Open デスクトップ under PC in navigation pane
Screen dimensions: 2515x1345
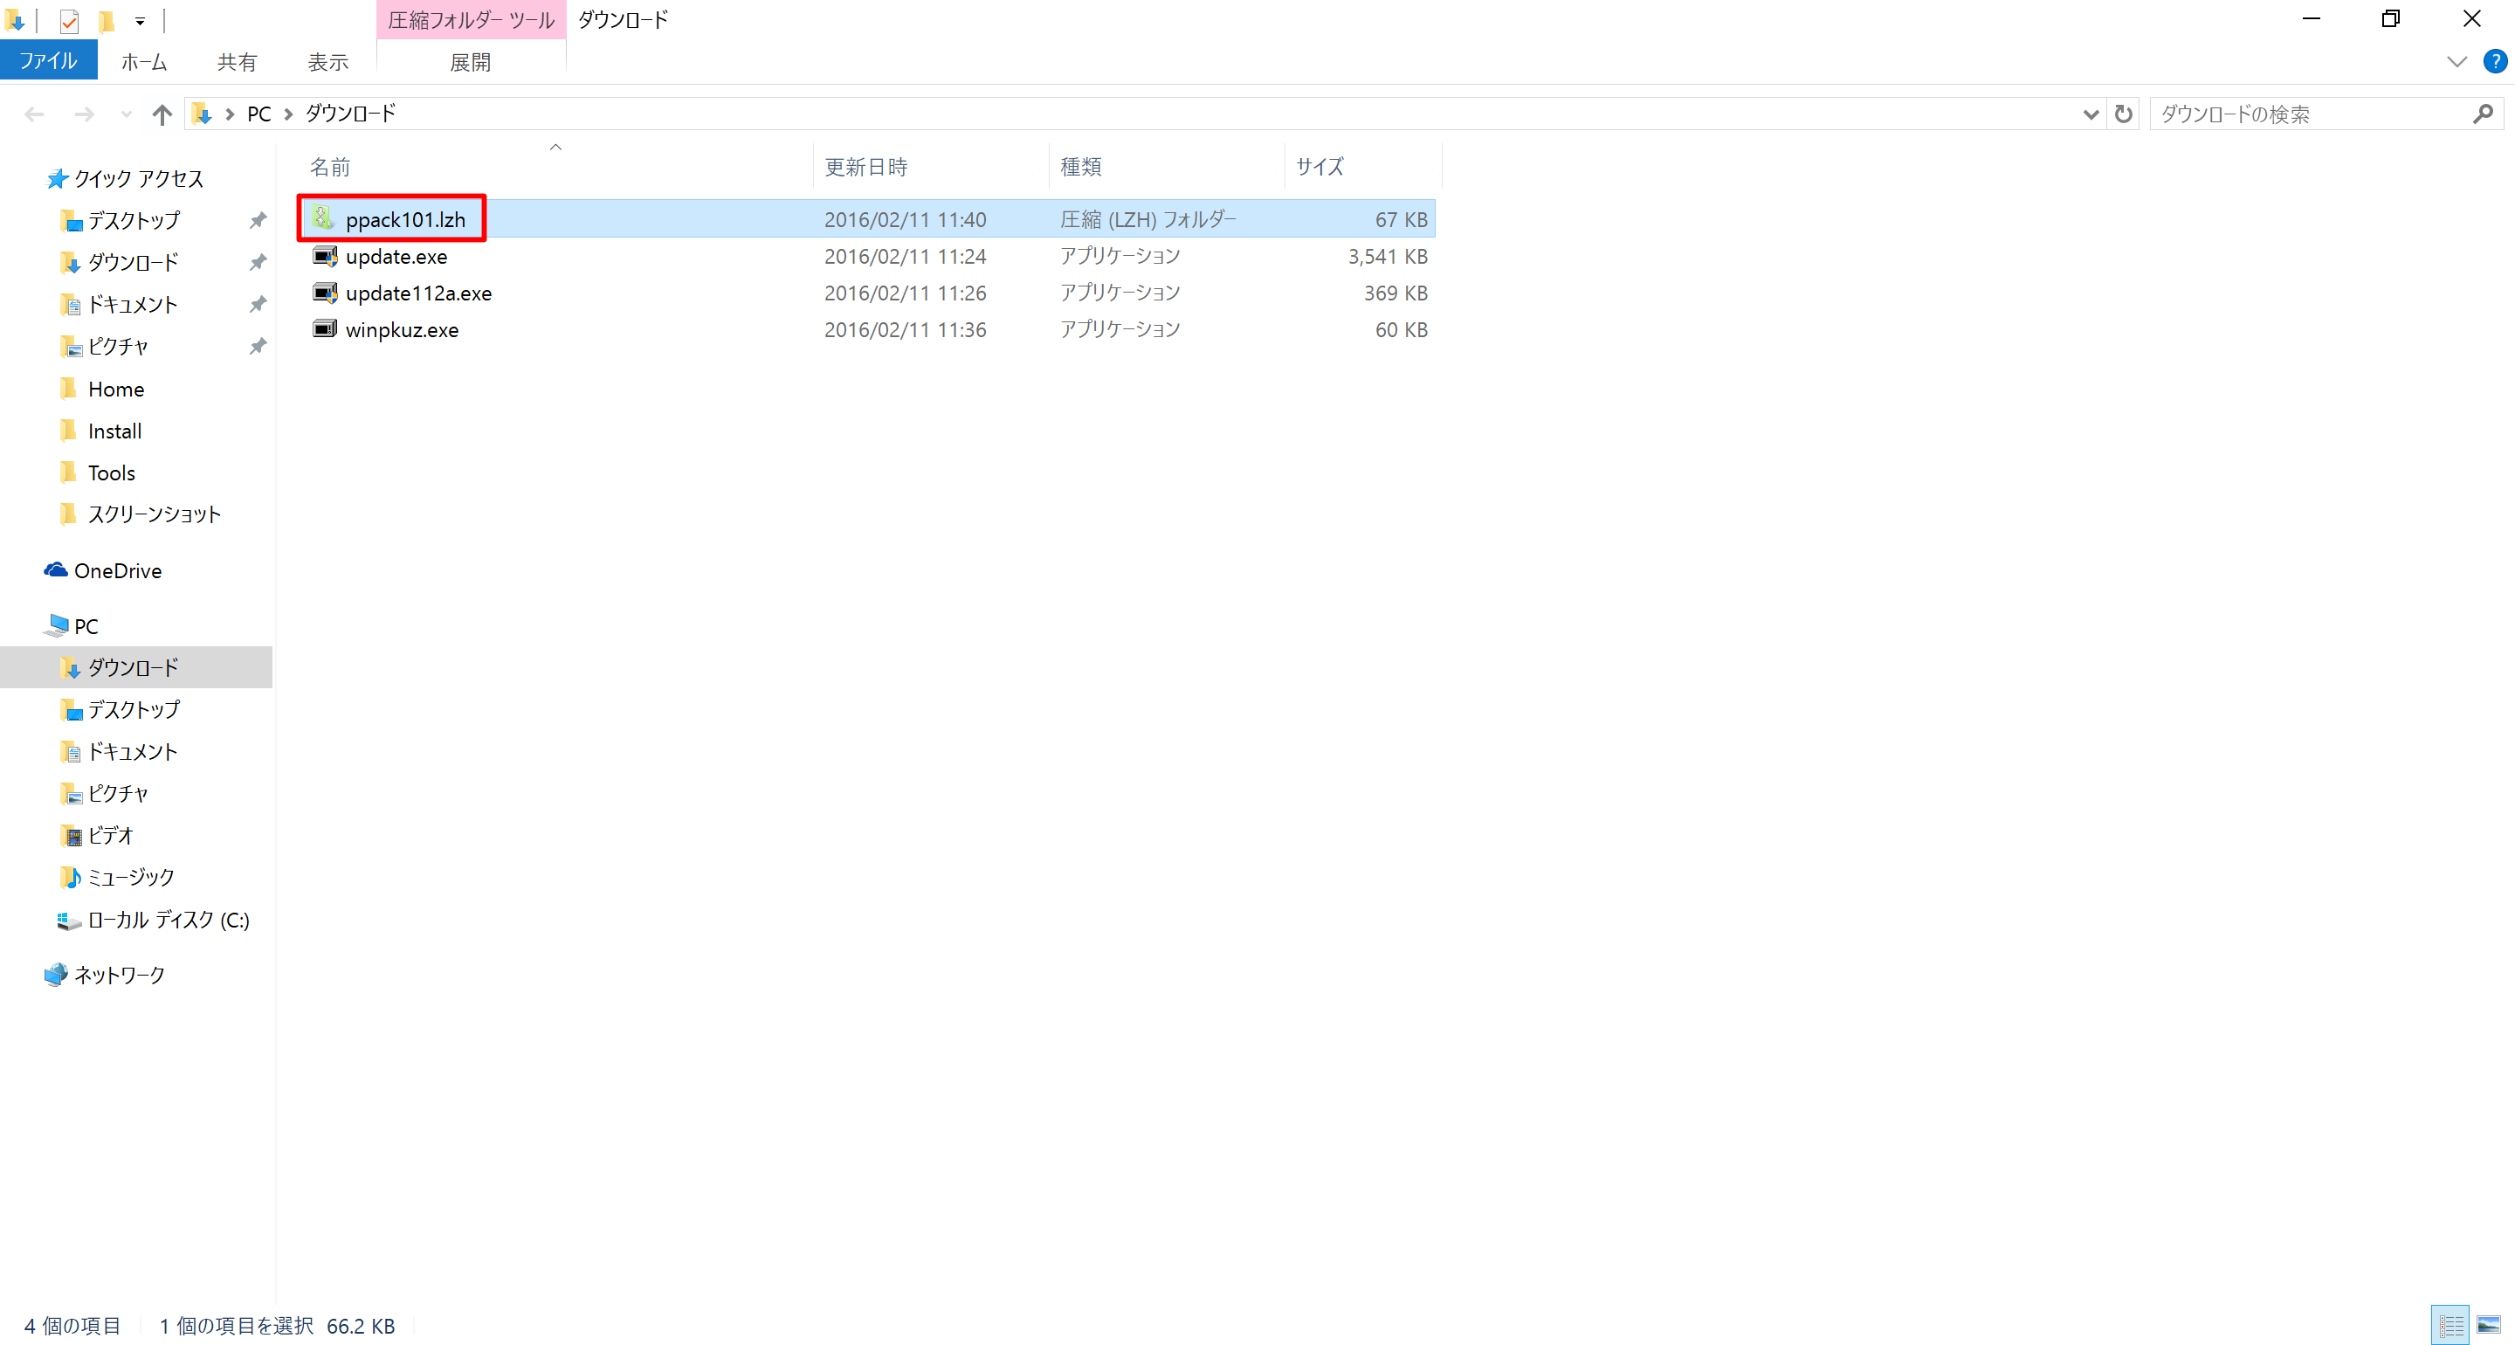tap(134, 709)
